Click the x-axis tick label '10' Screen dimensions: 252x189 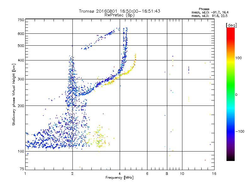[182, 174]
